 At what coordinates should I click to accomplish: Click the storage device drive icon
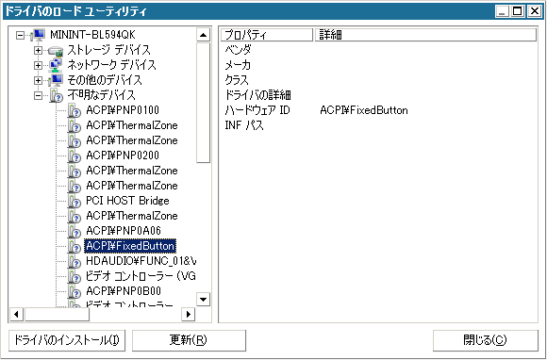[56, 51]
